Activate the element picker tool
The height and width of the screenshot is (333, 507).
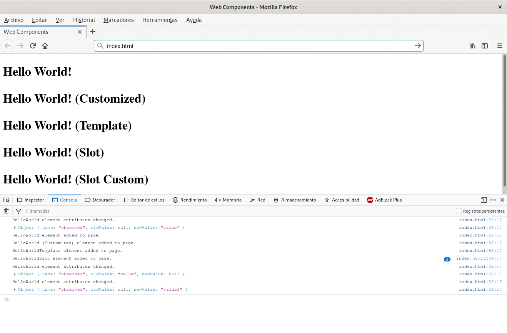[6, 200]
